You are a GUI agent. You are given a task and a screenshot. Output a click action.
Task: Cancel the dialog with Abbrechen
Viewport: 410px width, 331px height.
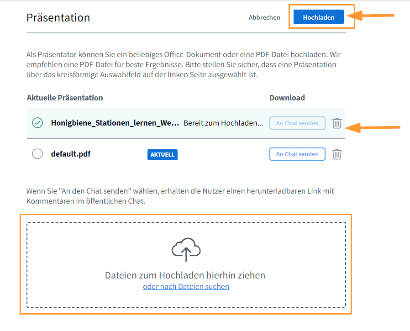(x=264, y=17)
